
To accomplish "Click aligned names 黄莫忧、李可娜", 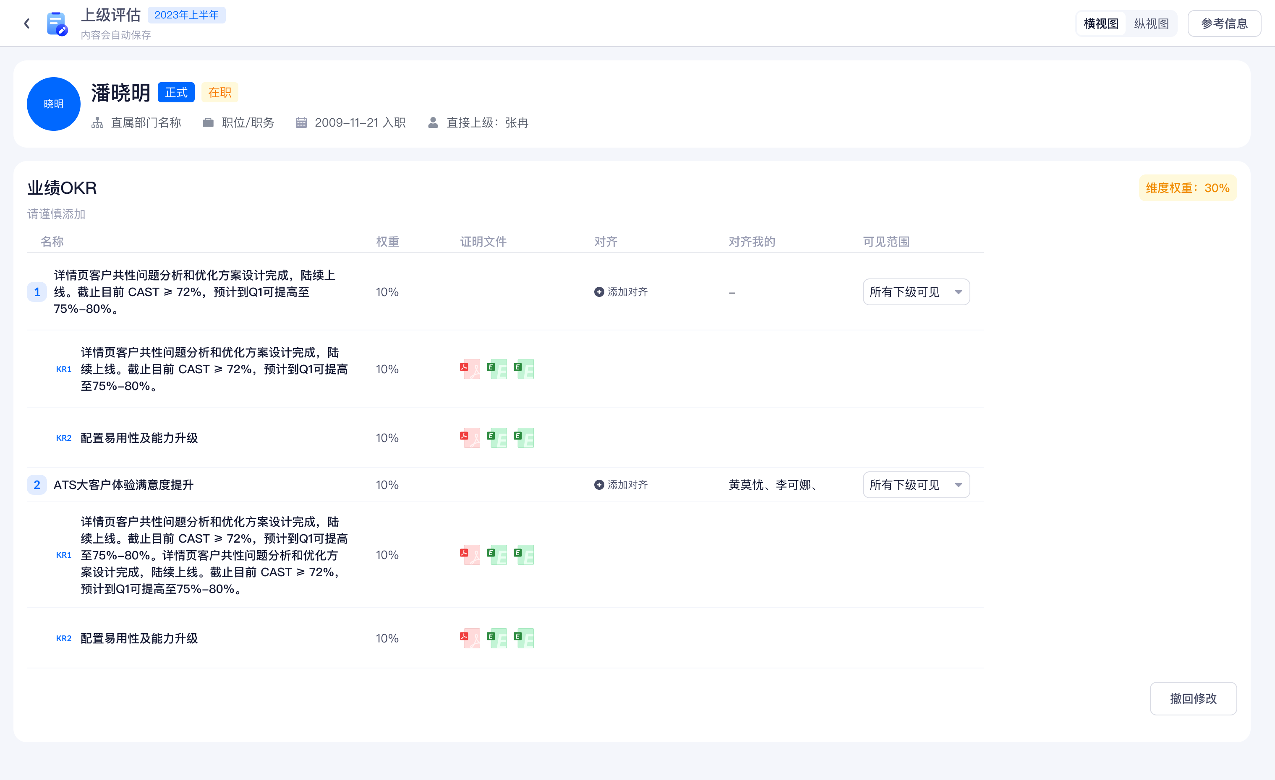I will coord(772,485).
